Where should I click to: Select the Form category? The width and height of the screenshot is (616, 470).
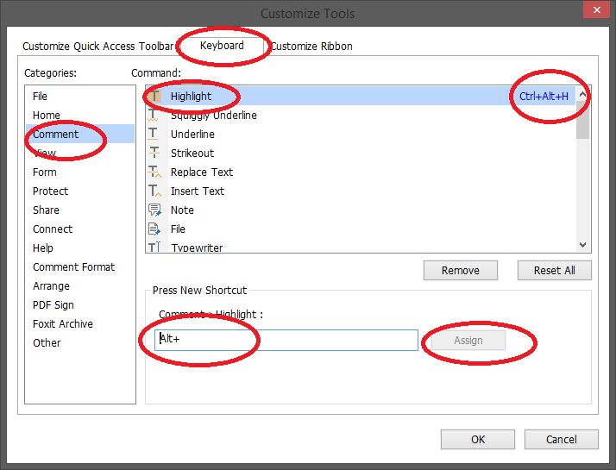tap(79, 172)
